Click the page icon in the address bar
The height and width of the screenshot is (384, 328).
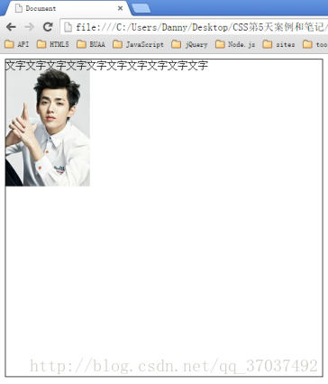pyautogui.click(x=68, y=27)
